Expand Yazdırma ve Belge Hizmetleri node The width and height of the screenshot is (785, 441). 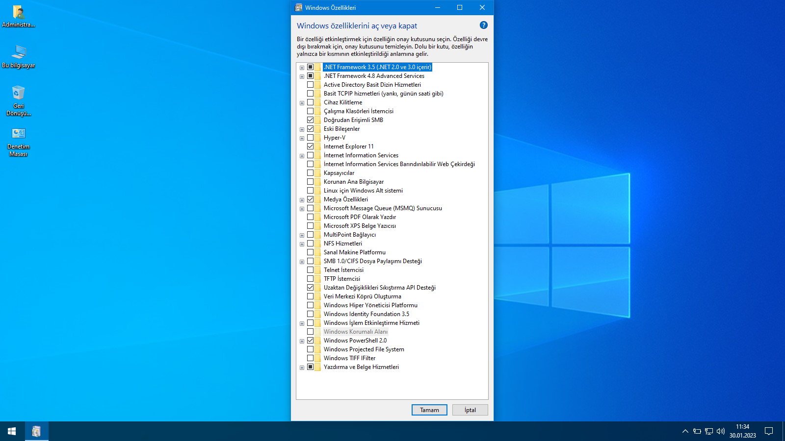coord(302,367)
